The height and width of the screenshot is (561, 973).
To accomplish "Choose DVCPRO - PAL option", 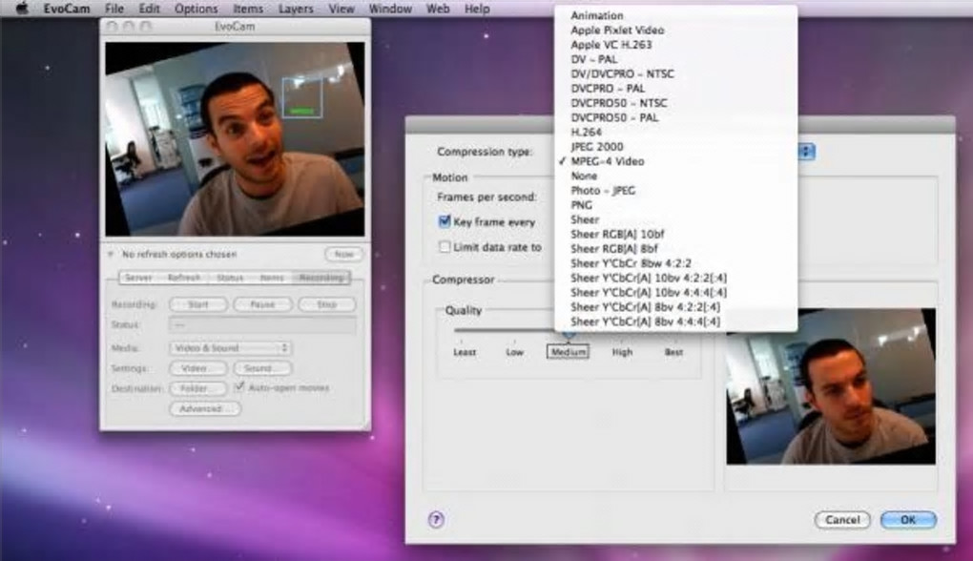I will 675,88.
